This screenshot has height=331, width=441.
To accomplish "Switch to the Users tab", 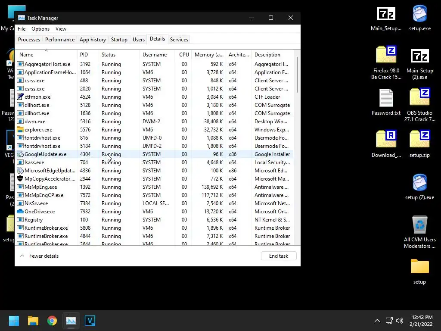I will click(x=139, y=40).
